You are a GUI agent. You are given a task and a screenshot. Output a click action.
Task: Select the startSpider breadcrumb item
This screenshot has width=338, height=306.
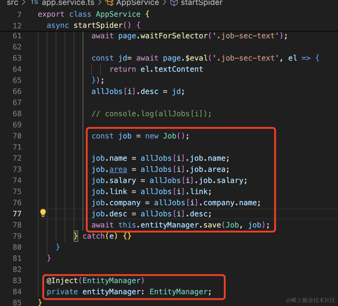click(x=201, y=3)
